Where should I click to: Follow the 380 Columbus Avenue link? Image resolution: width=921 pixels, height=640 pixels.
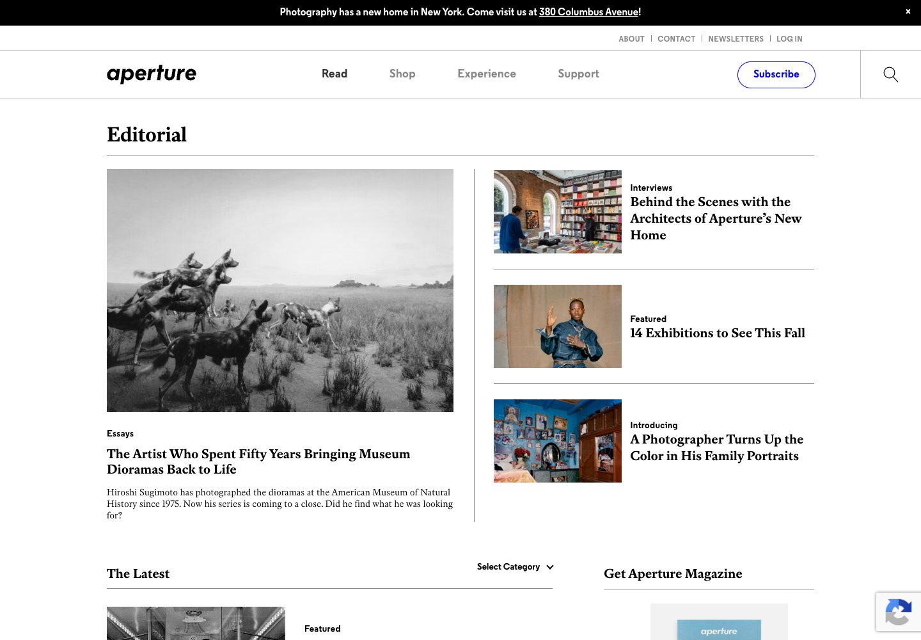pyautogui.click(x=588, y=12)
